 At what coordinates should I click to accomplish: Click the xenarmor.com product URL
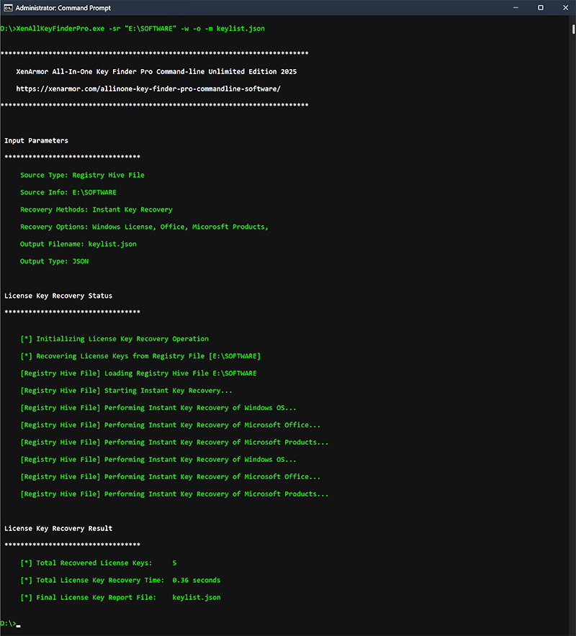(148, 88)
